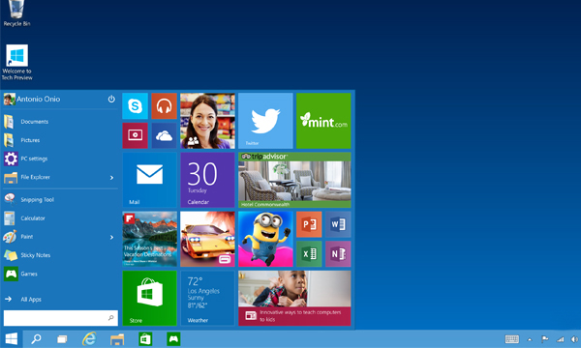Select Recycle Bin desktop icon

click(x=16, y=14)
